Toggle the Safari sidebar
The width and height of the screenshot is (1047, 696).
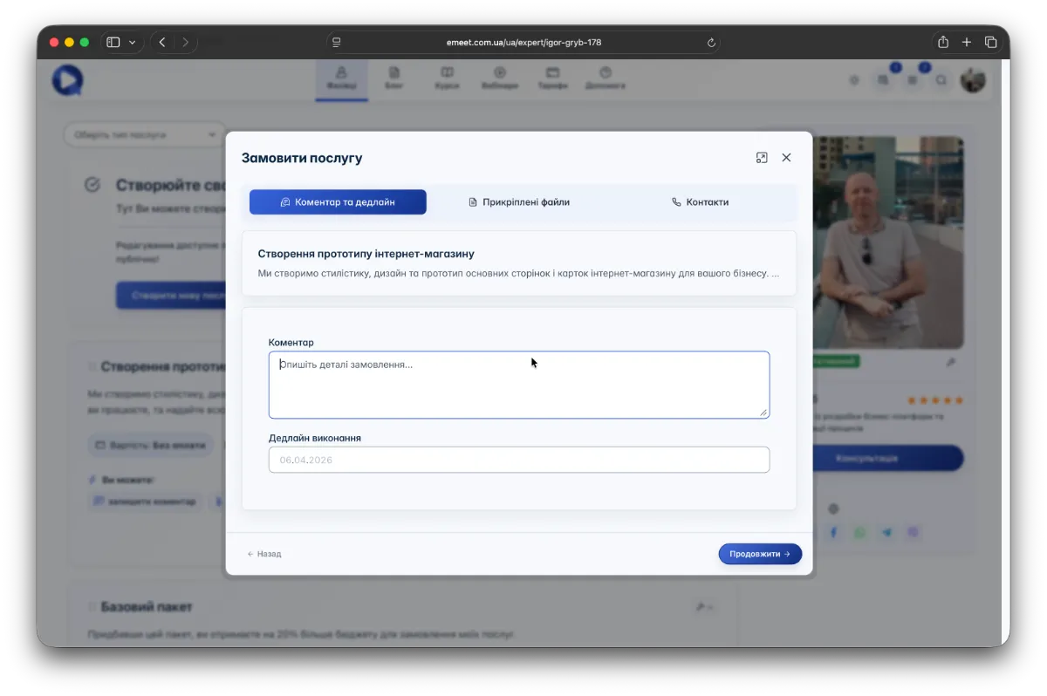click(113, 42)
